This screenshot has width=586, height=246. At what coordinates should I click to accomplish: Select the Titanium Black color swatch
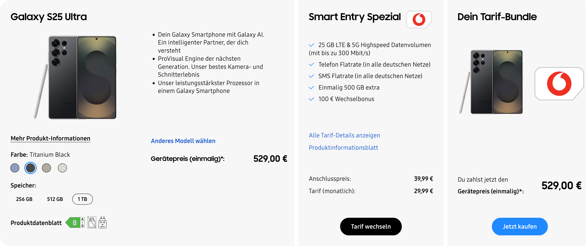[x=31, y=168]
